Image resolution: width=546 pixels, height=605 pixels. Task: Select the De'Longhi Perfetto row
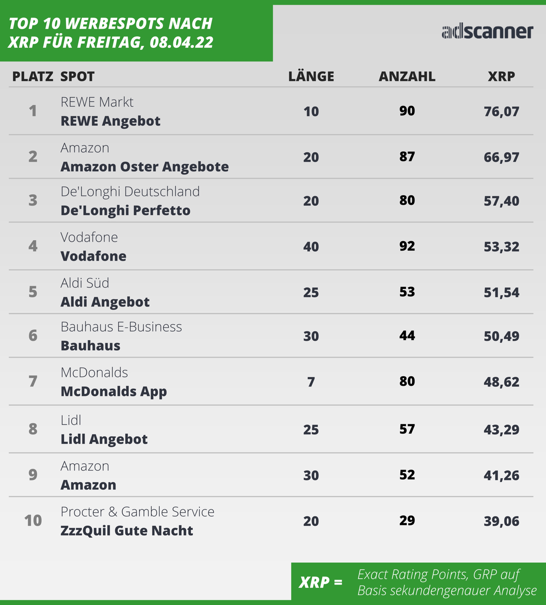271,201
